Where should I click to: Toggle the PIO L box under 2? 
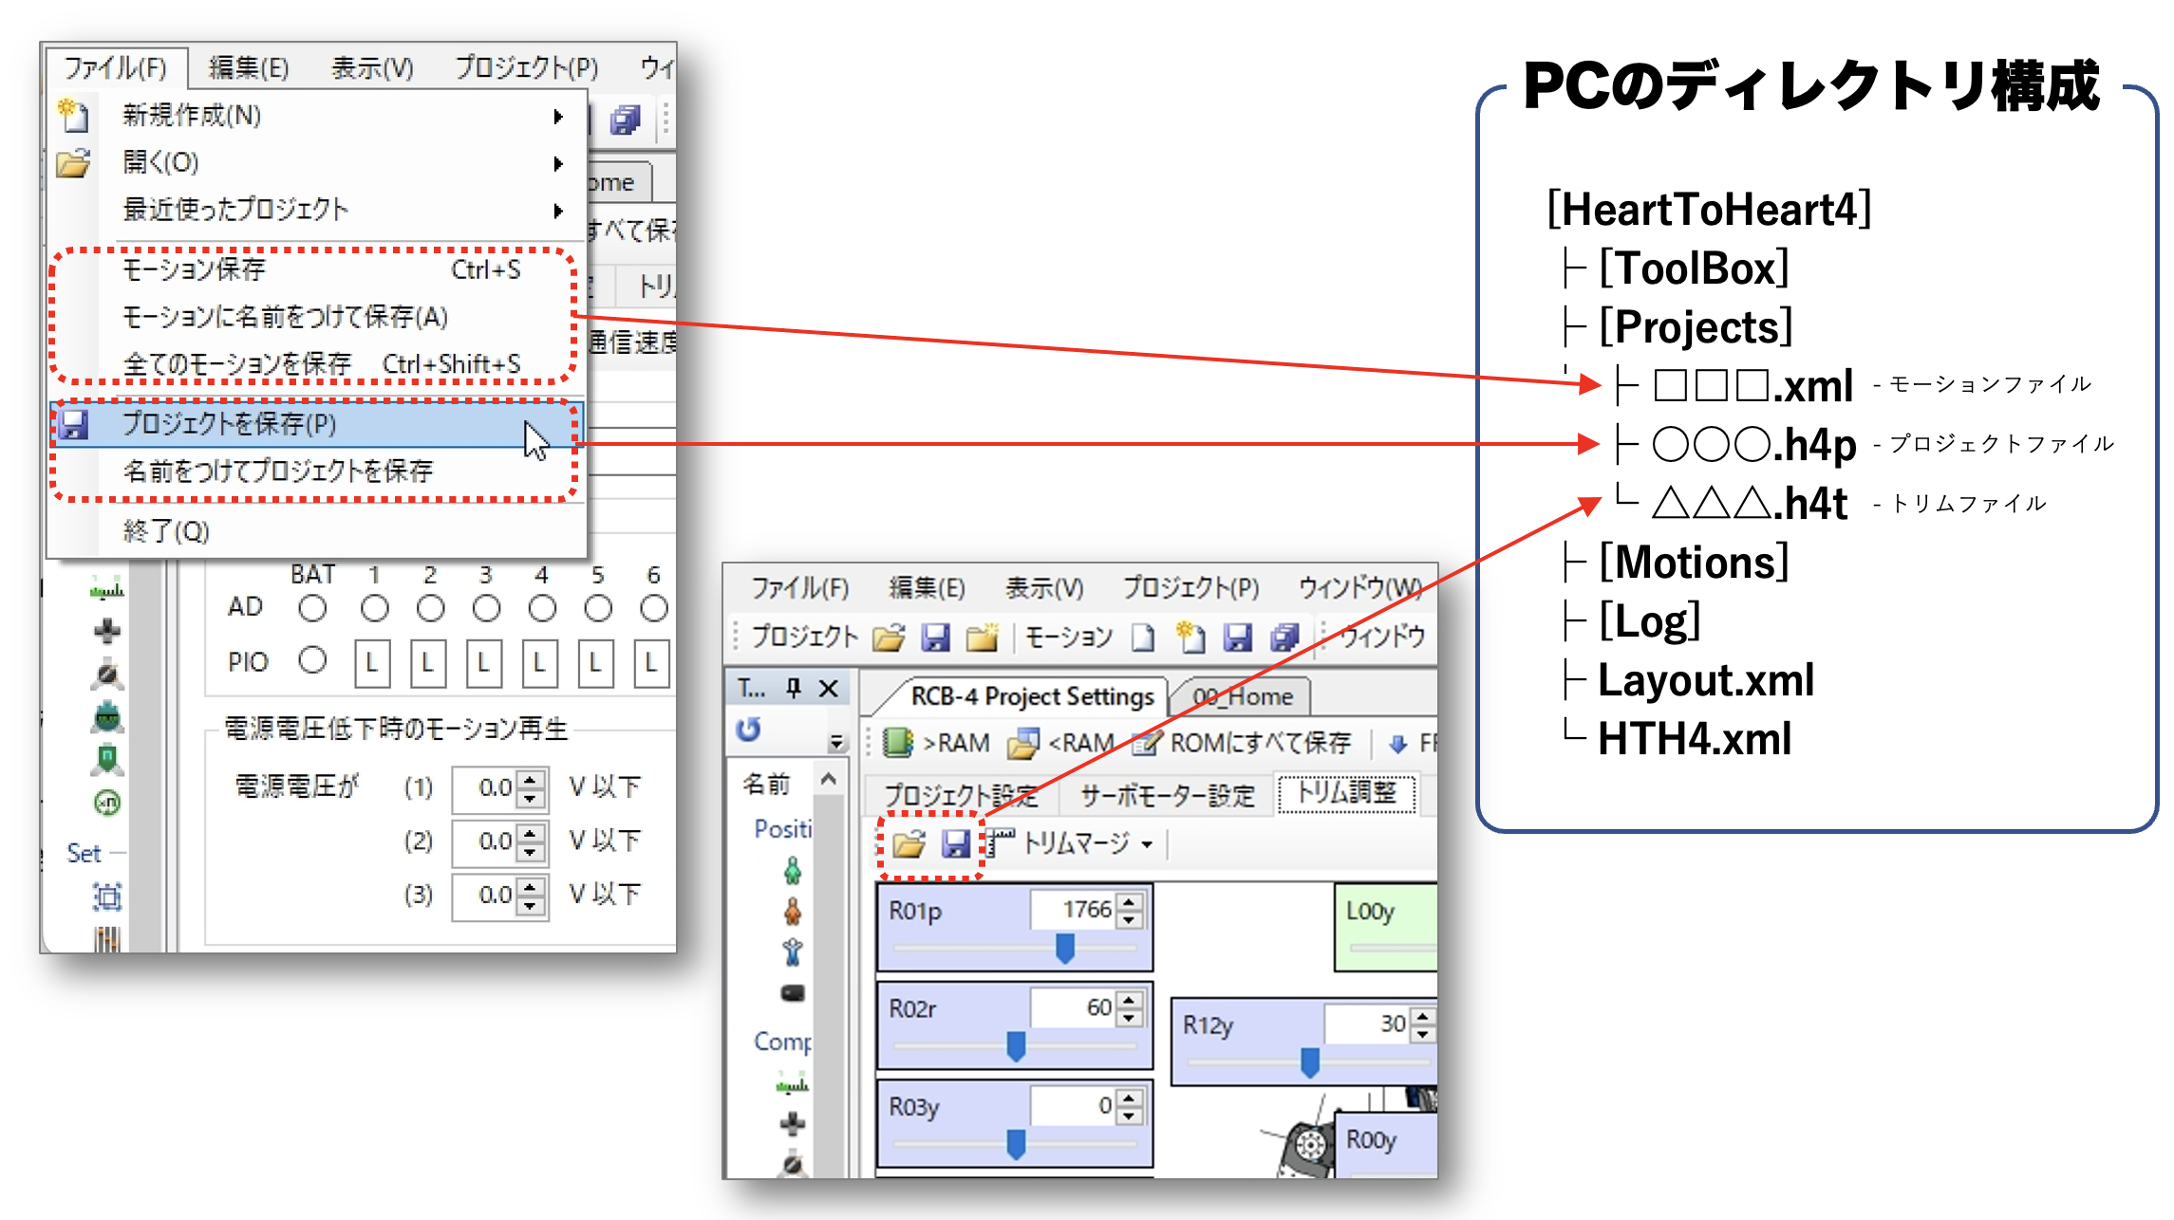427,663
